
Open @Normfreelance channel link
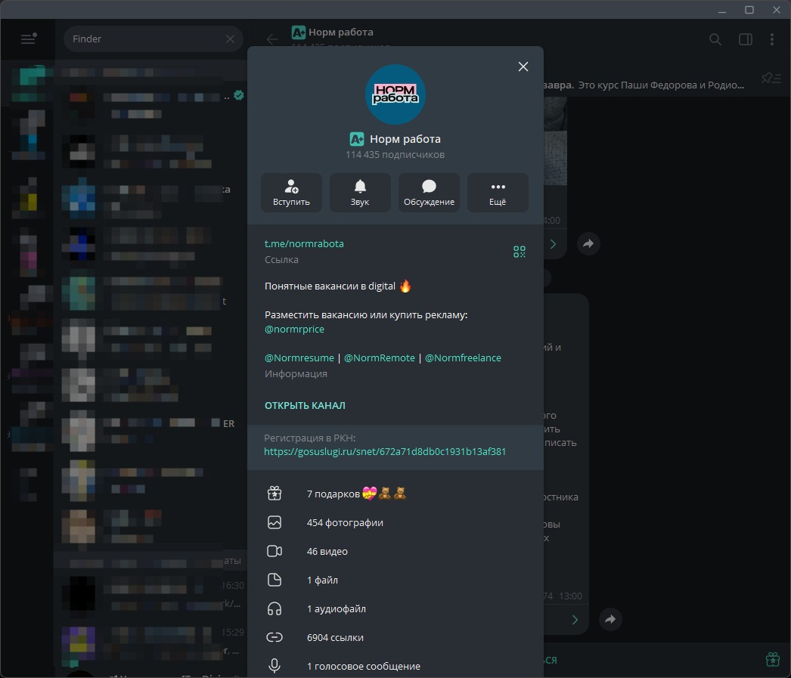tap(463, 358)
